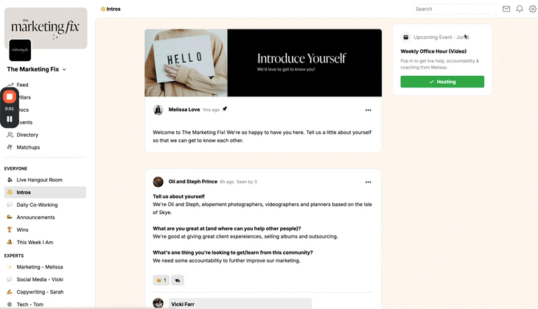Open the settings gear icon
538x309 pixels.
pyautogui.click(x=533, y=9)
